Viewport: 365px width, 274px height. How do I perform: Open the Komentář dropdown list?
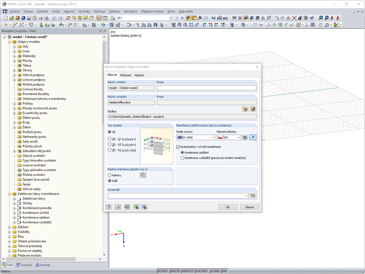tap(246, 196)
